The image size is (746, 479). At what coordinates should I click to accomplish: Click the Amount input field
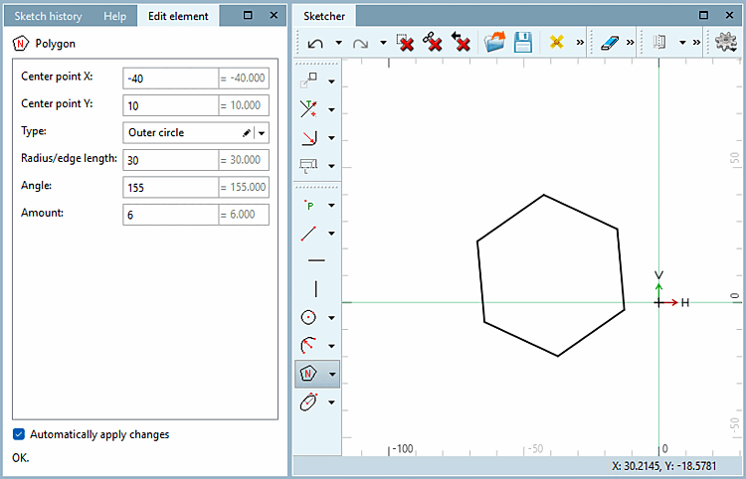(x=171, y=215)
